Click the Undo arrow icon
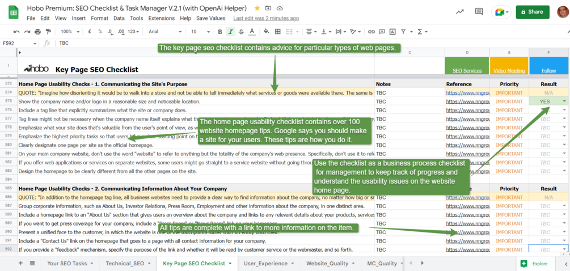570x271 pixels. point(16,32)
